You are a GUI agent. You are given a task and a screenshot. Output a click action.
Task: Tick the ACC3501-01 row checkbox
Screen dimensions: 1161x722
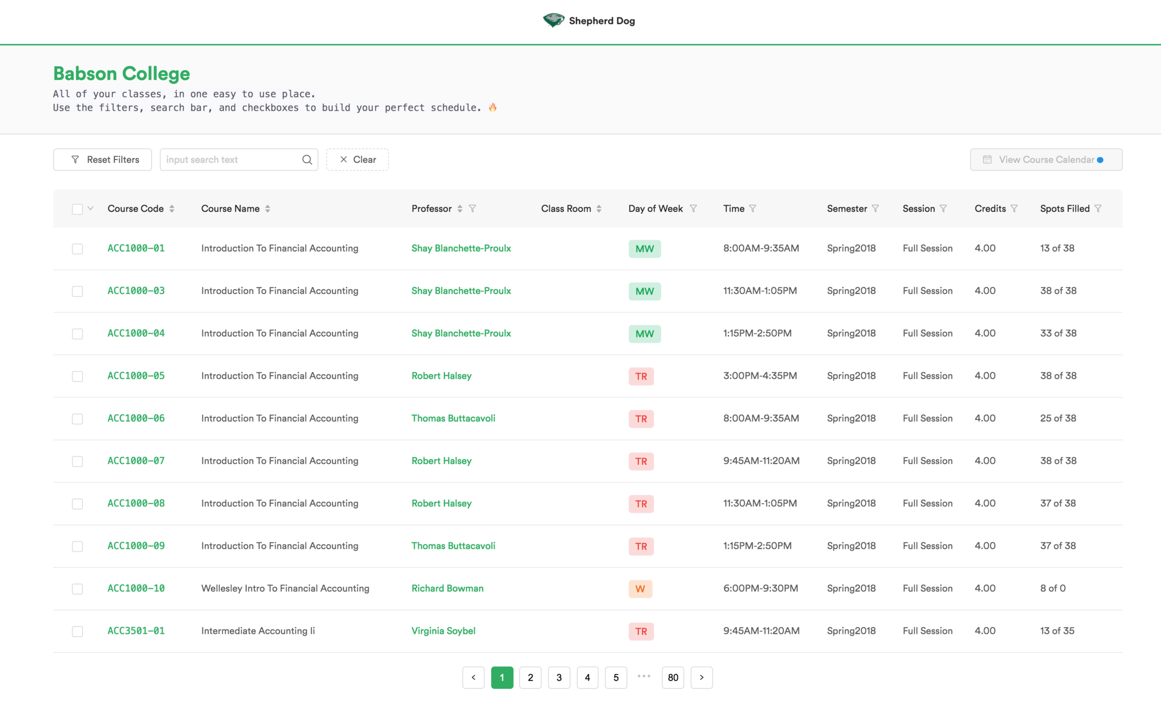click(x=78, y=631)
